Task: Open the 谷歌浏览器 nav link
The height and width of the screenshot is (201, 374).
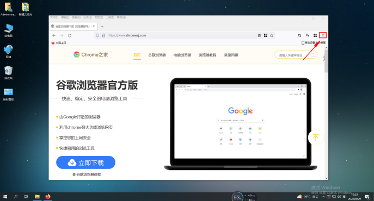Action: click(x=157, y=55)
